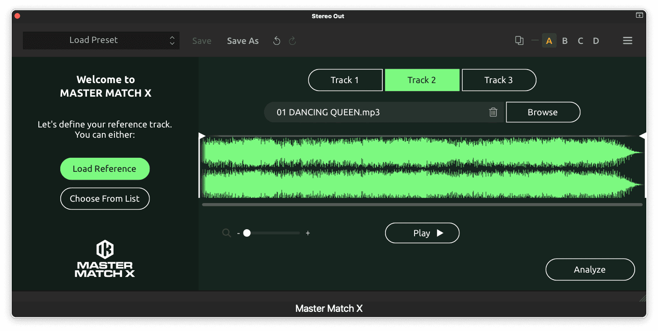Image resolution: width=658 pixels, height=331 pixels.
Task: Open the Load Preset dropdown
Action: point(101,40)
